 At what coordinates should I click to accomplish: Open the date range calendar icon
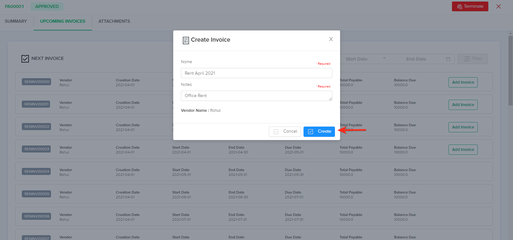448,59
